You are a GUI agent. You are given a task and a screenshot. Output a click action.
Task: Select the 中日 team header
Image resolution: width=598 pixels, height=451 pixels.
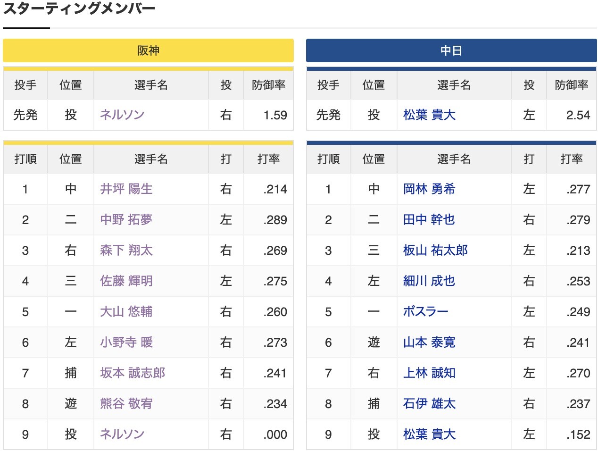pos(451,50)
